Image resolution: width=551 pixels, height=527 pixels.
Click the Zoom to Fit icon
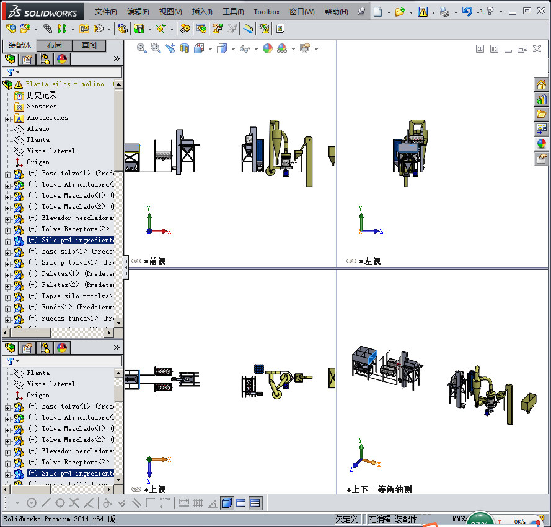141,48
